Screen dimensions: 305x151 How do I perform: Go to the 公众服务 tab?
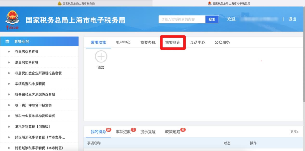pos(222,43)
